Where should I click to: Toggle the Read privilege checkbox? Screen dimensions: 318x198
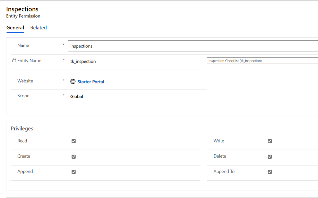[x=74, y=141]
